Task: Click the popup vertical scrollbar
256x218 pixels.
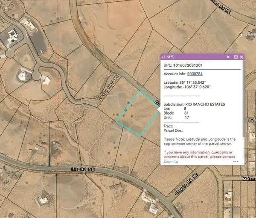Action: click(x=244, y=99)
